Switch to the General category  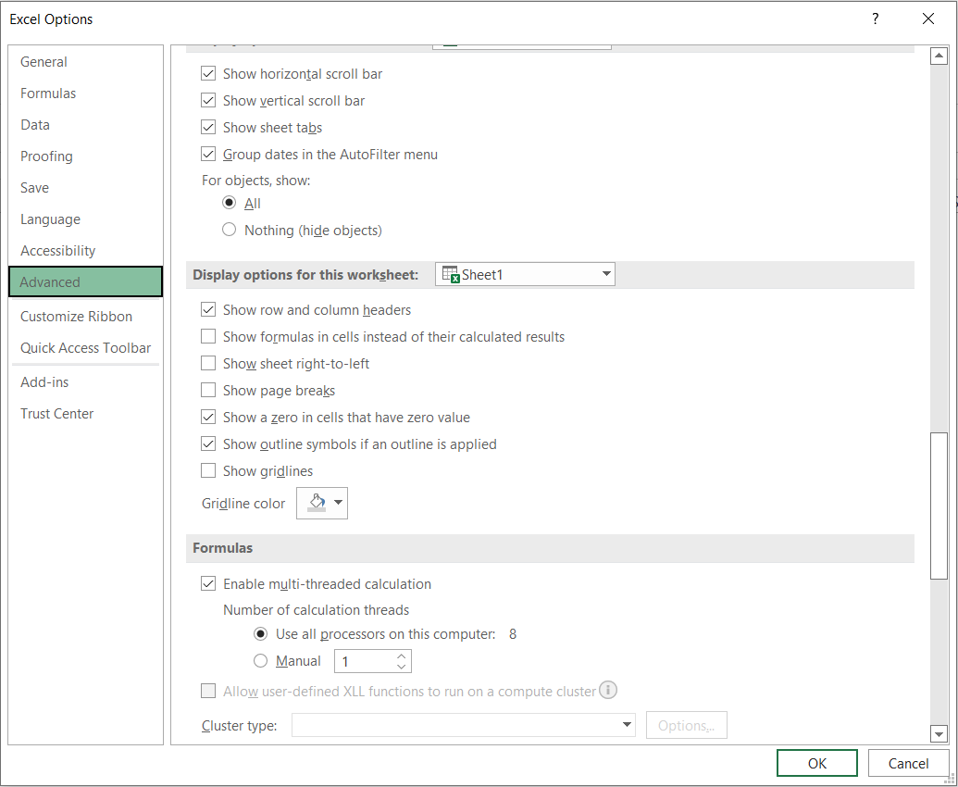[x=43, y=61]
